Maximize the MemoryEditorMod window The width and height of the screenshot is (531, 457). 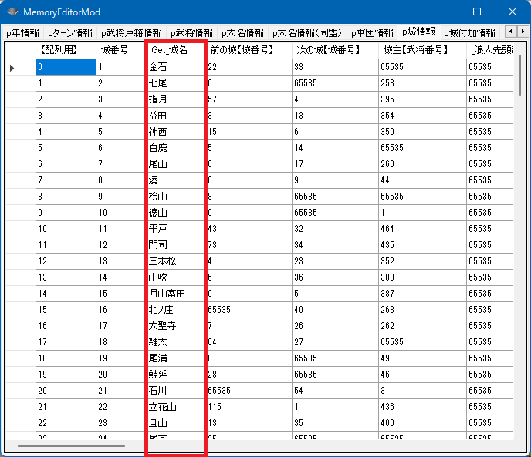pyautogui.click(x=476, y=12)
